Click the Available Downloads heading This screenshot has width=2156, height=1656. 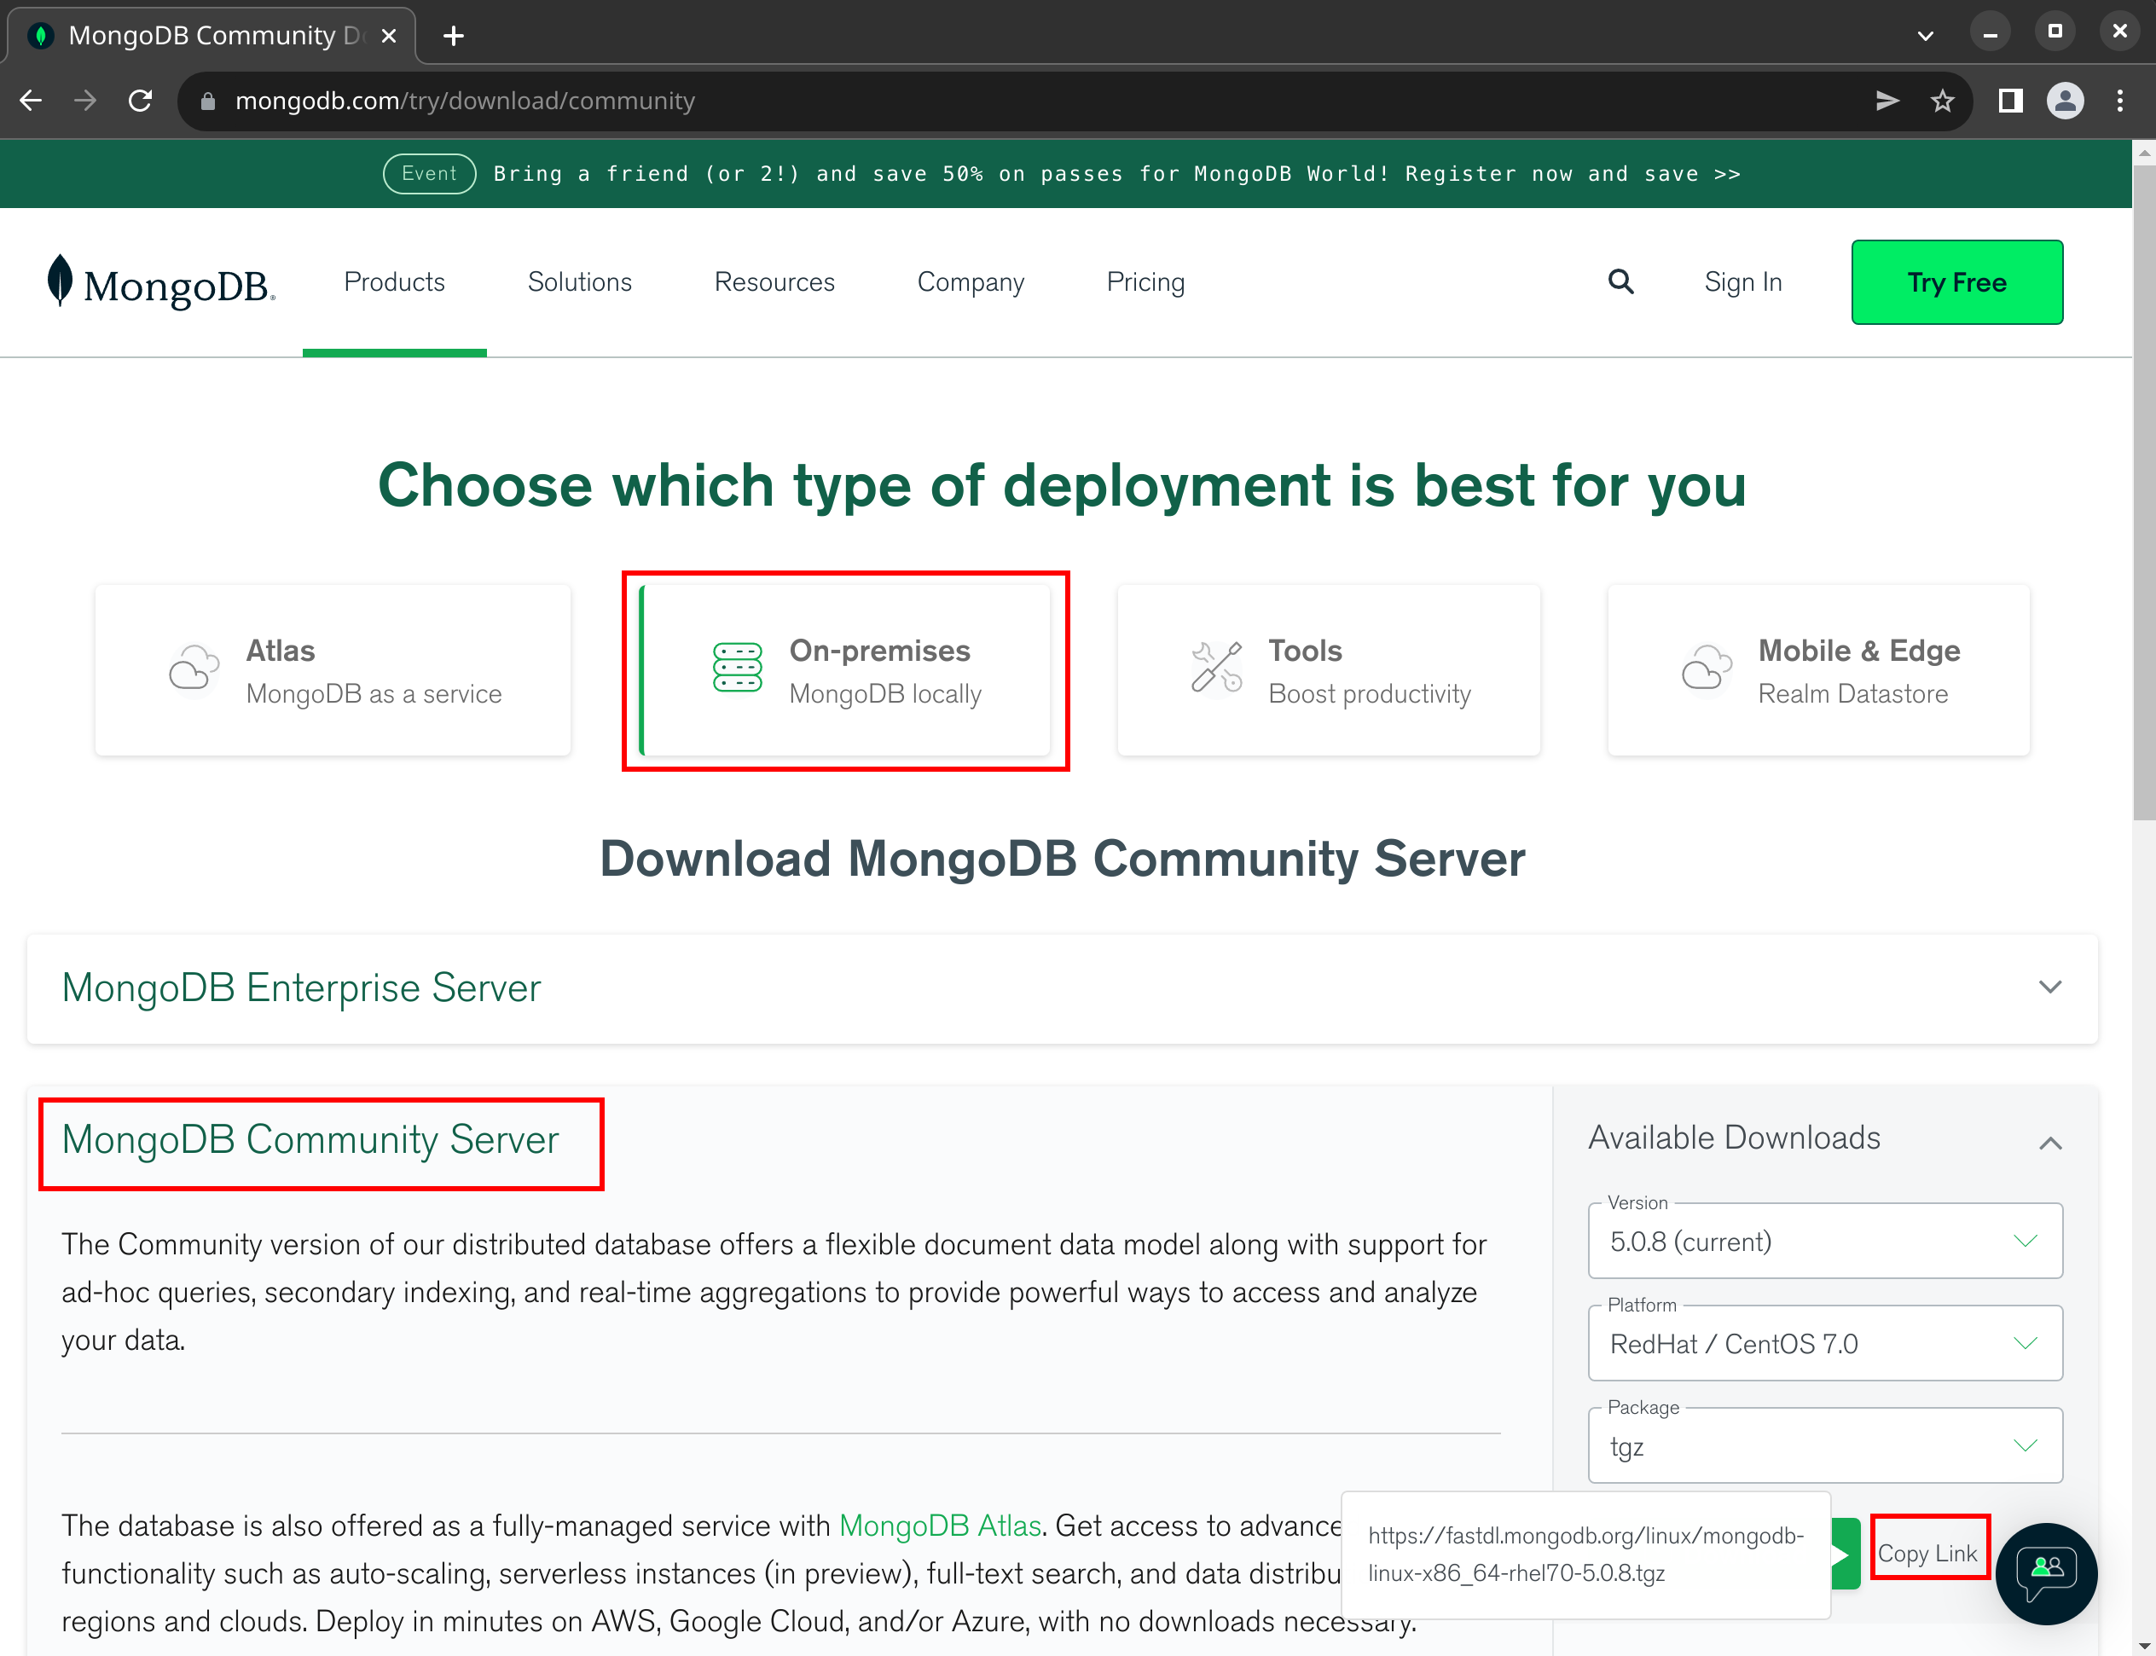click(1734, 1138)
